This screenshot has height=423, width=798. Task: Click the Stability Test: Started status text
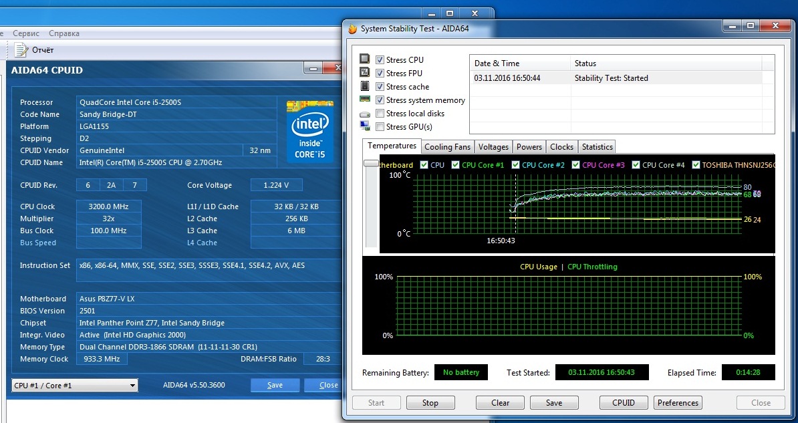tap(612, 78)
